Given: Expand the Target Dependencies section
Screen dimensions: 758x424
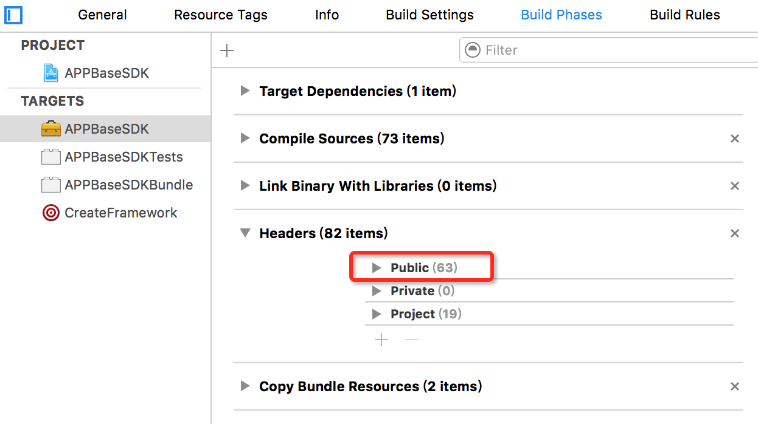Looking at the screenshot, I should coord(245,91).
